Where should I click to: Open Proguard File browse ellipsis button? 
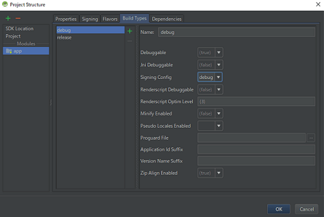311,138
